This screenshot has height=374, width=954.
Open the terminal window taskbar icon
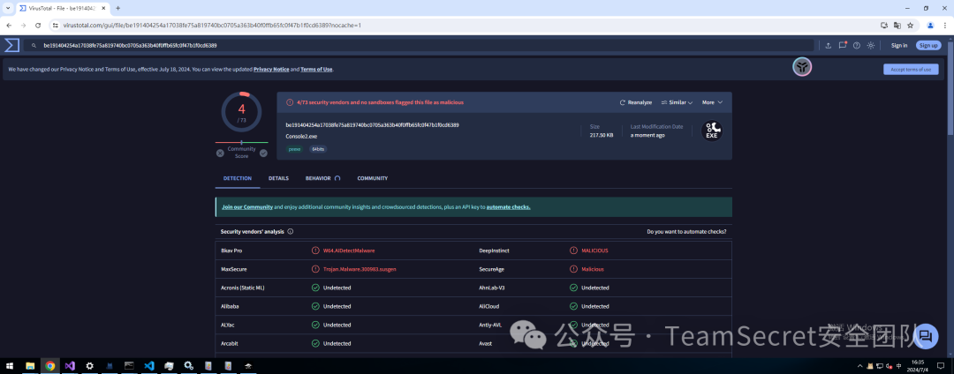(129, 365)
